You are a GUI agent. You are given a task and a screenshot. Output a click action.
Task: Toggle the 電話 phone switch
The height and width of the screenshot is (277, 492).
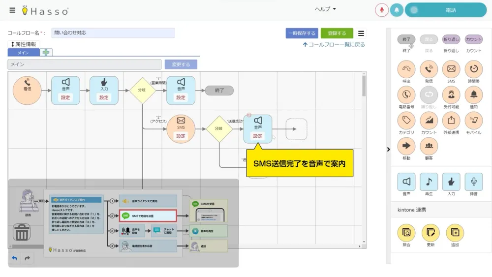pos(445,10)
